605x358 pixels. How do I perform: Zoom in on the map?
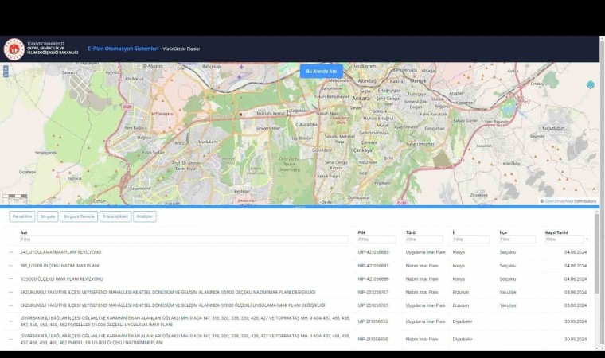[6, 68]
